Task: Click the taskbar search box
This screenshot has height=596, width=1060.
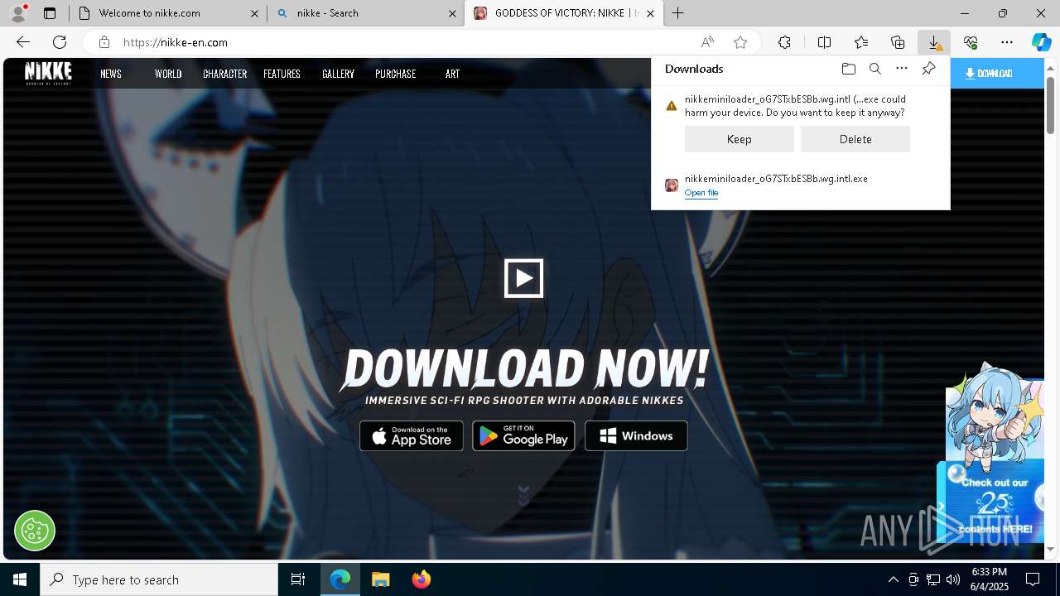Action: [159, 579]
